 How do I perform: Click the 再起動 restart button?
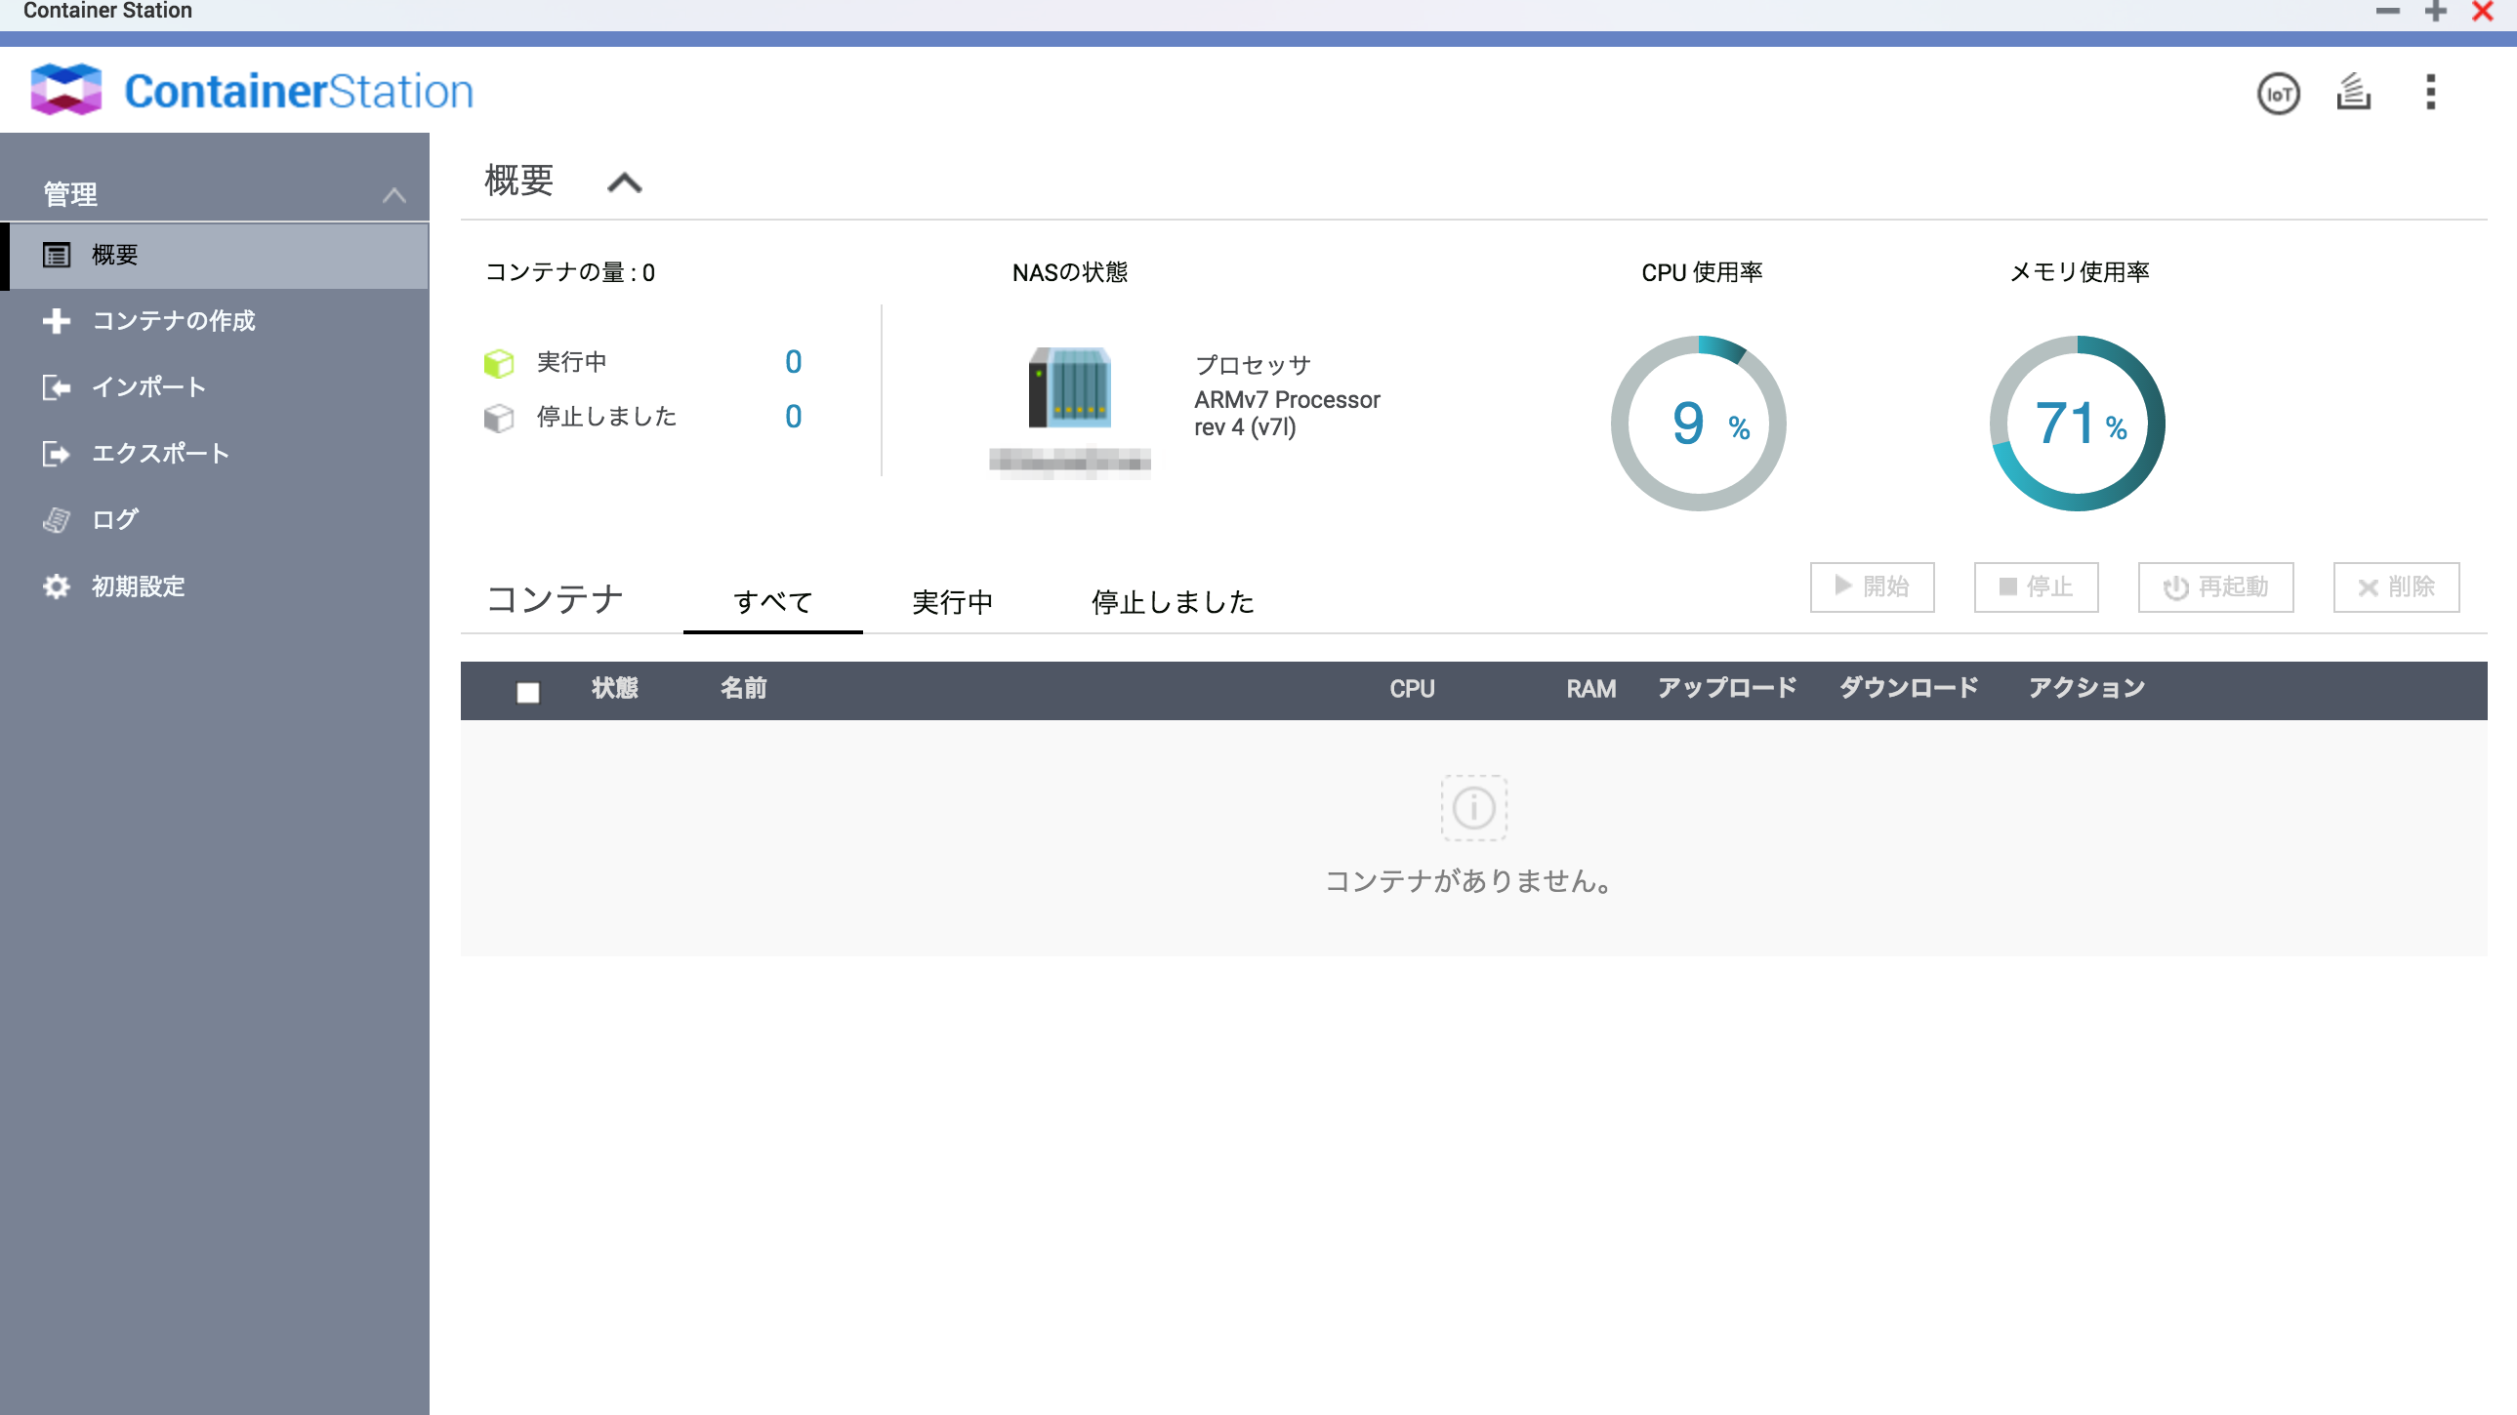[x=2215, y=586]
